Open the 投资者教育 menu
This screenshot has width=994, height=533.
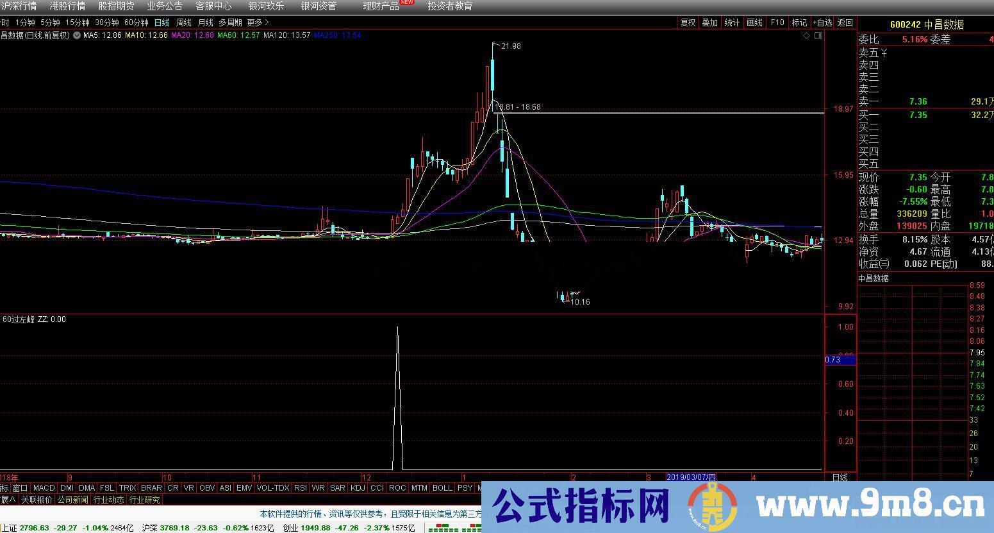coord(450,6)
